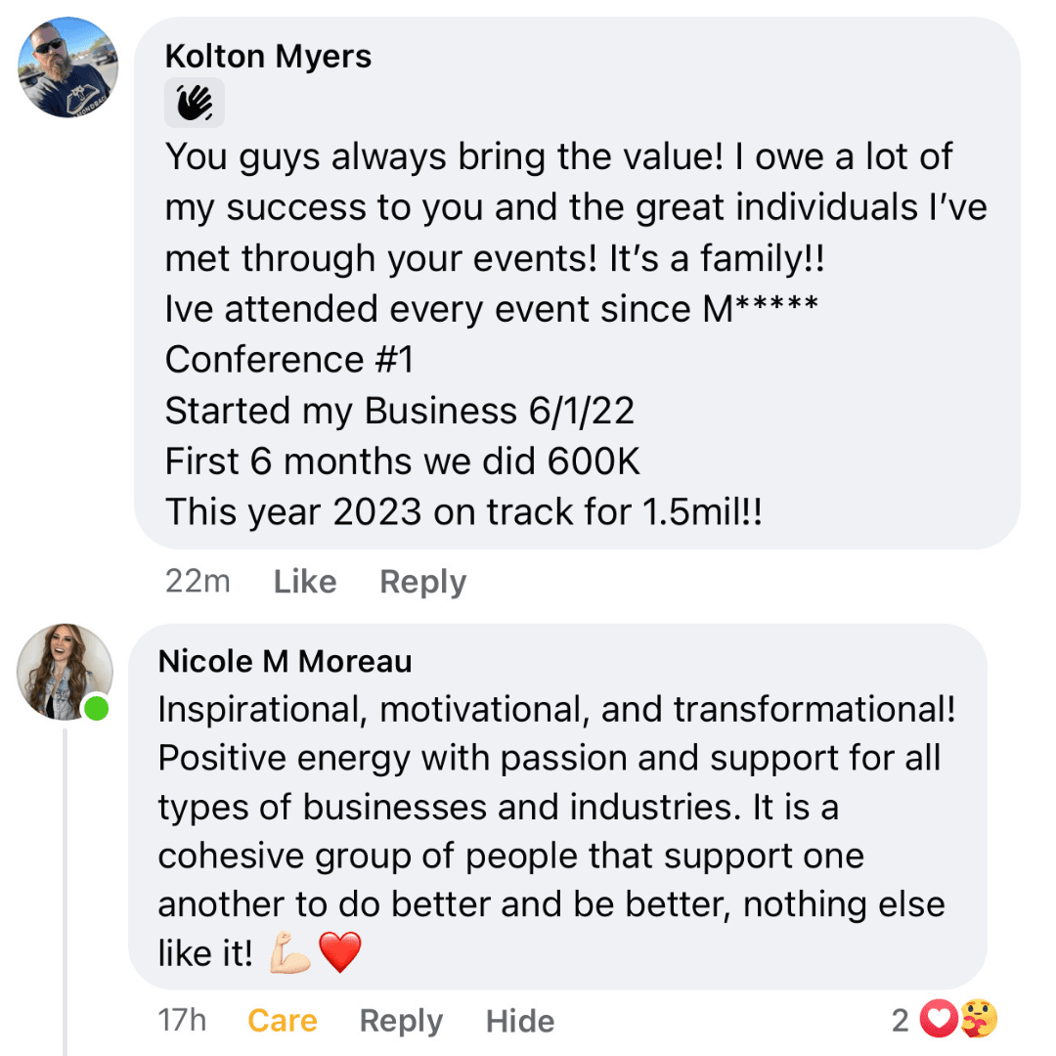
Task: Click the waving hand badge icon
Action: tap(195, 103)
